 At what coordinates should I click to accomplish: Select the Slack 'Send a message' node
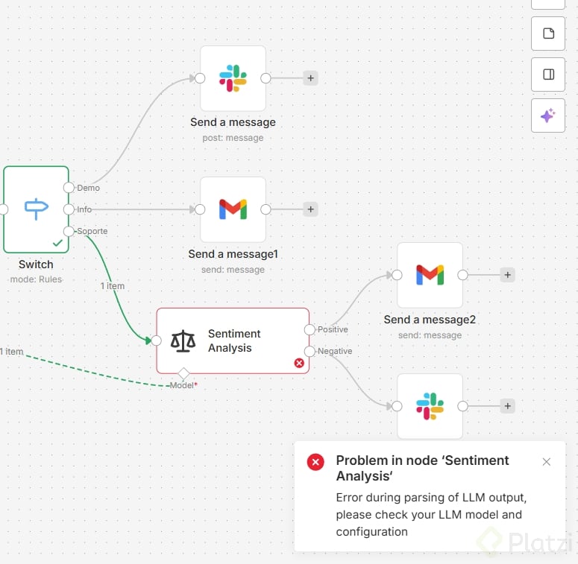click(x=233, y=78)
